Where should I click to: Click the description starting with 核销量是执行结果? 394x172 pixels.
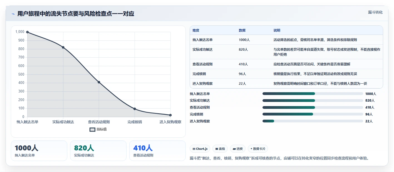coord(315,74)
